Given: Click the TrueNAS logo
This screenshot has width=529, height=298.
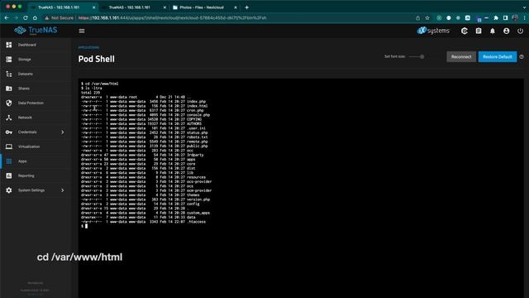Looking at the screenshot, I should click(36, 31).
